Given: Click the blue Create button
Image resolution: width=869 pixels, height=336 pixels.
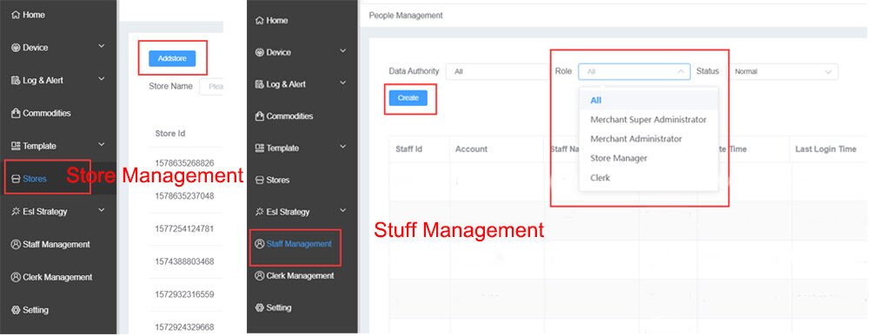Looking at the screenshot, I should point(408,98).
